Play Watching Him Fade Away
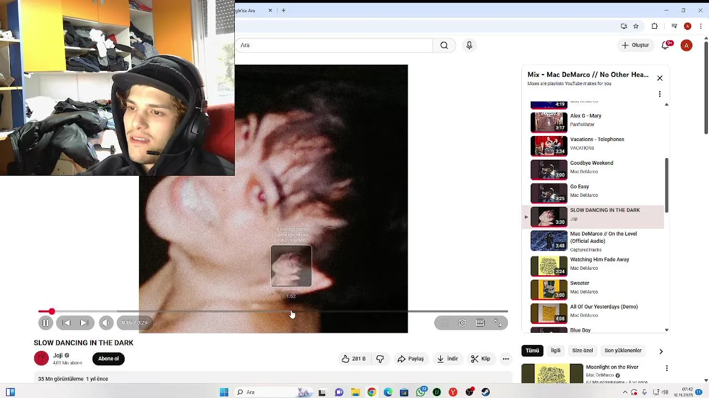This screenshot has width=709, height=398. tap(593, 266)
